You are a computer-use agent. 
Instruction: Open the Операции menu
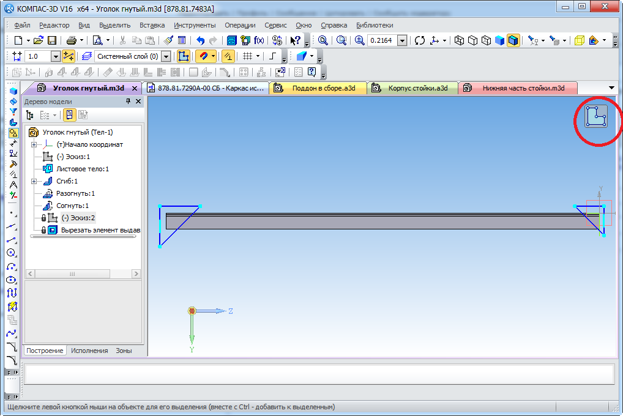240,25
